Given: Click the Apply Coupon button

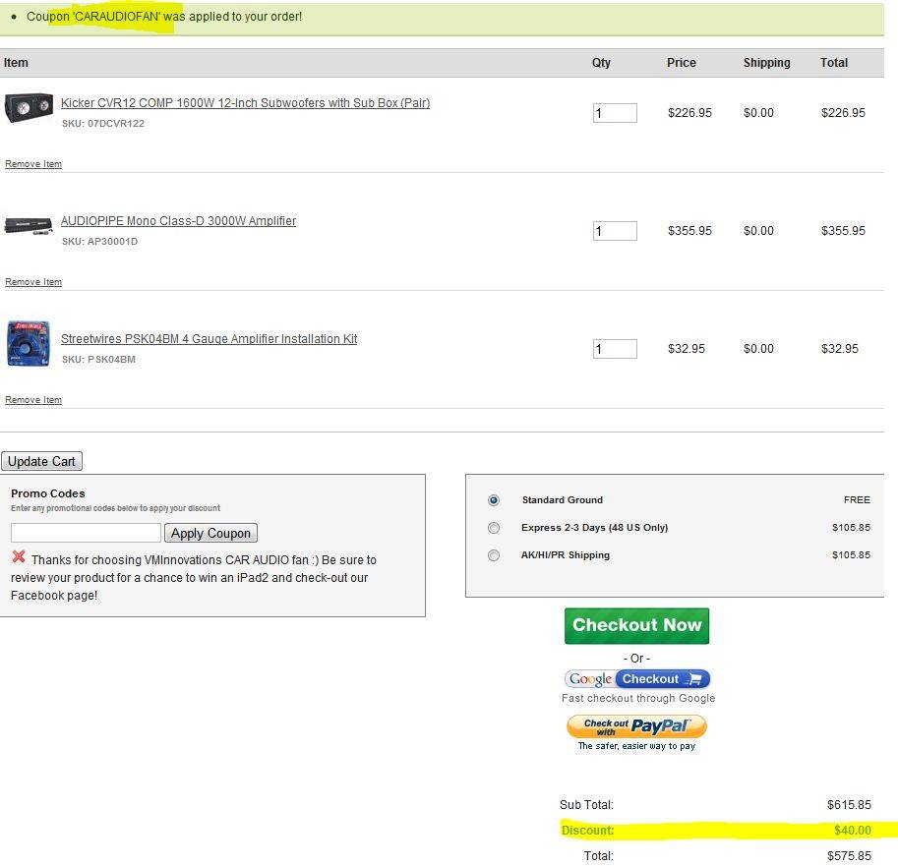Looking at the screenshot, I should pyautogui.click(x=210, y=533).
